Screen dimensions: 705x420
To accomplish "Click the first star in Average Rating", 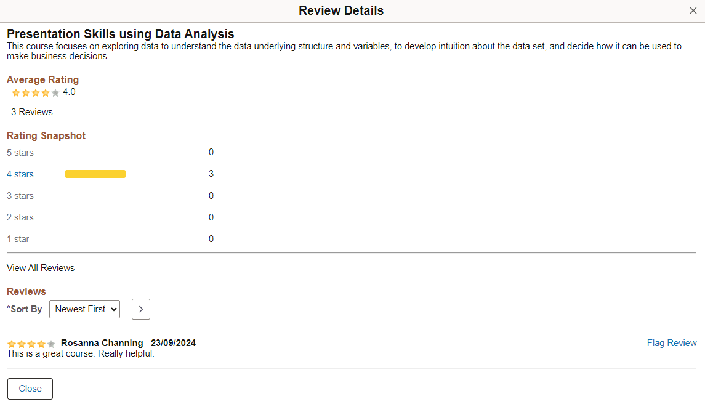I will [x=16, y=92].
